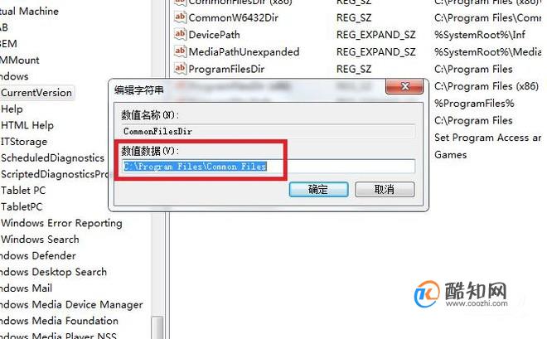Click the 确定 button in dialog

pos(318,189)
